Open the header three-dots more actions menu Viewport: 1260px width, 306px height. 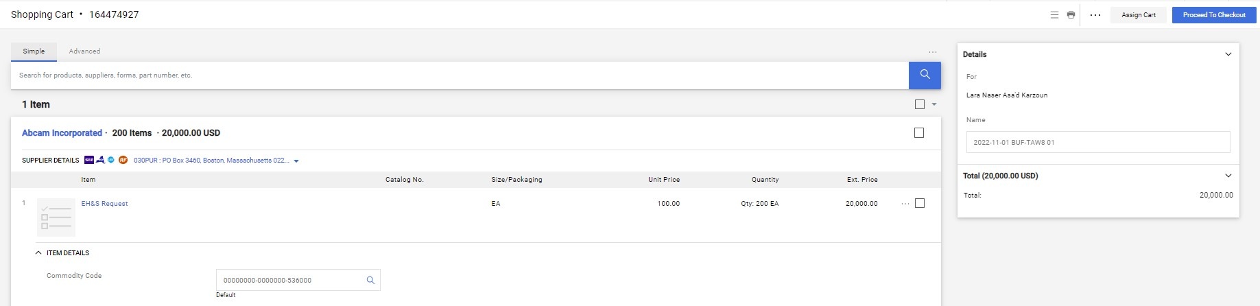point(1095,15)
